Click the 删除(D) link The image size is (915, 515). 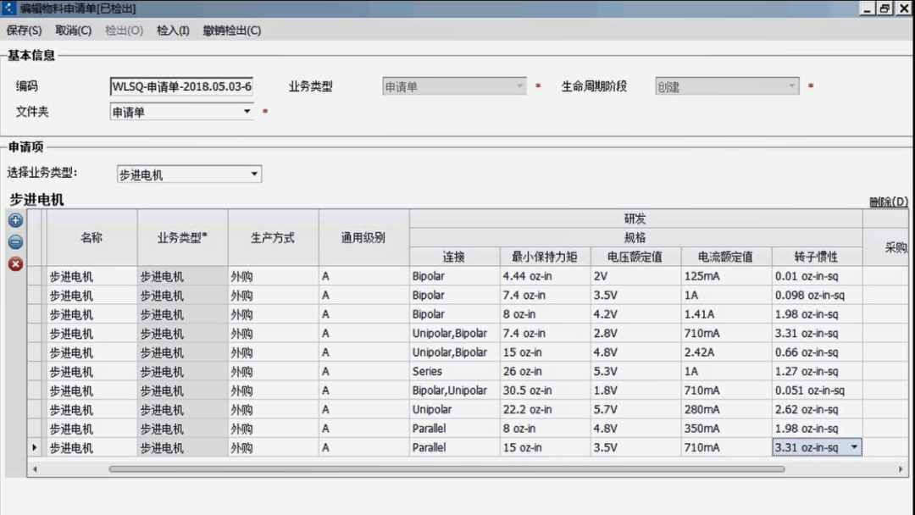pos(888,202)
